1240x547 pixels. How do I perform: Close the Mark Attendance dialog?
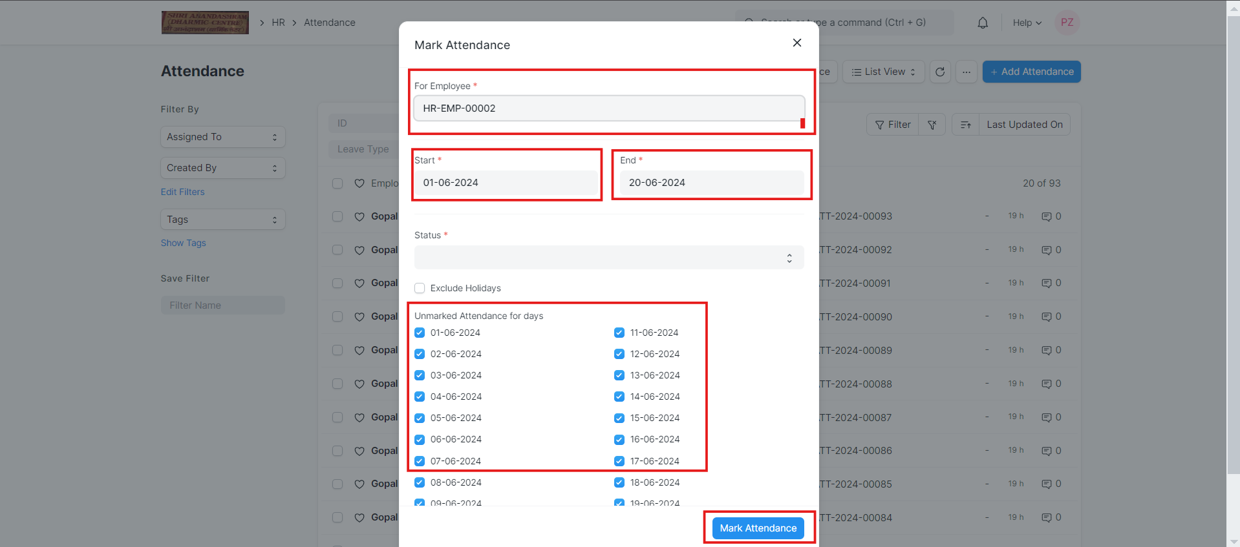(x=797, y=43)
